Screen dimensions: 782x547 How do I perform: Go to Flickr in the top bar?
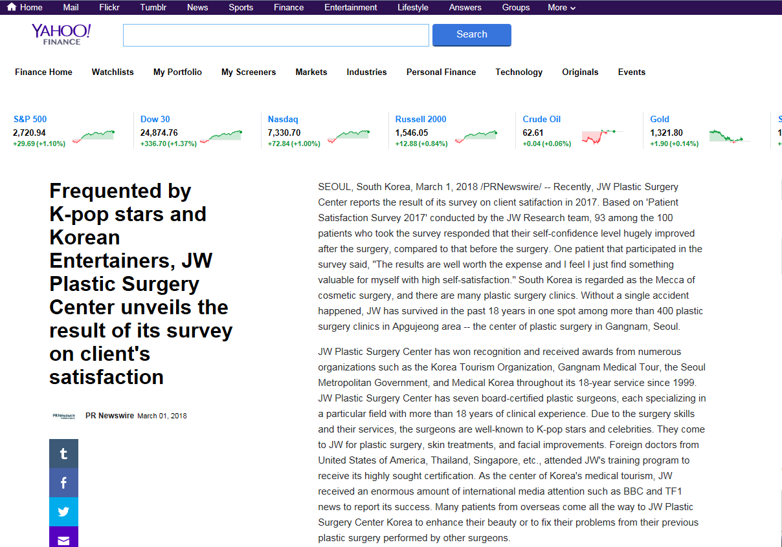[109, 8]
